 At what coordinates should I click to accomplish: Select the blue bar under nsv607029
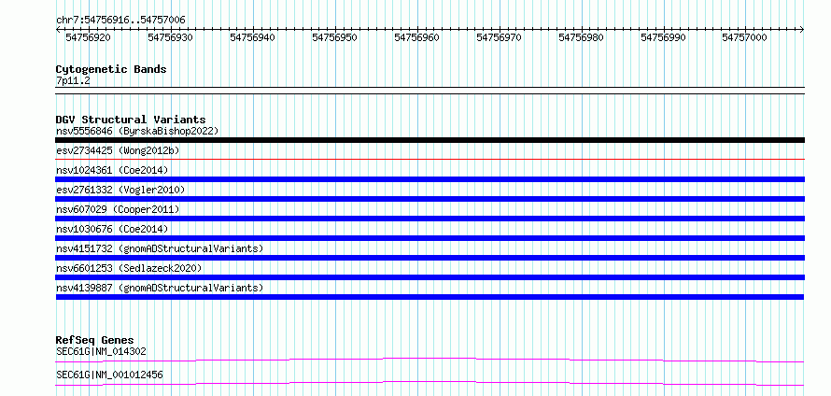(x=430, y=219)
